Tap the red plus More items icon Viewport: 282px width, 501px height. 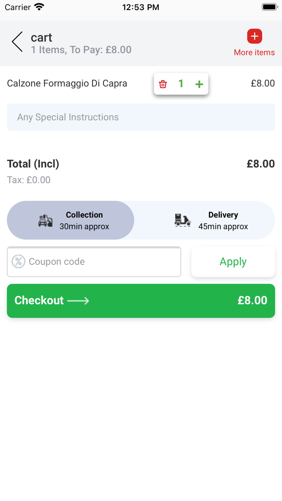point(255,36)
